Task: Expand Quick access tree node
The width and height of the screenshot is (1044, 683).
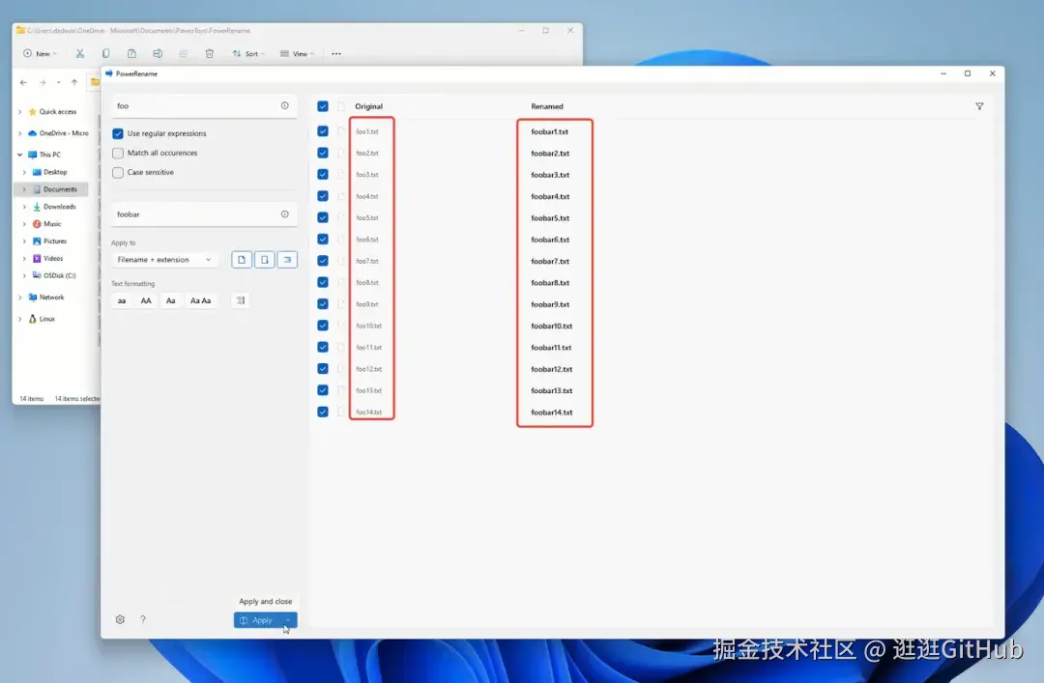Action: click(20, 112)
